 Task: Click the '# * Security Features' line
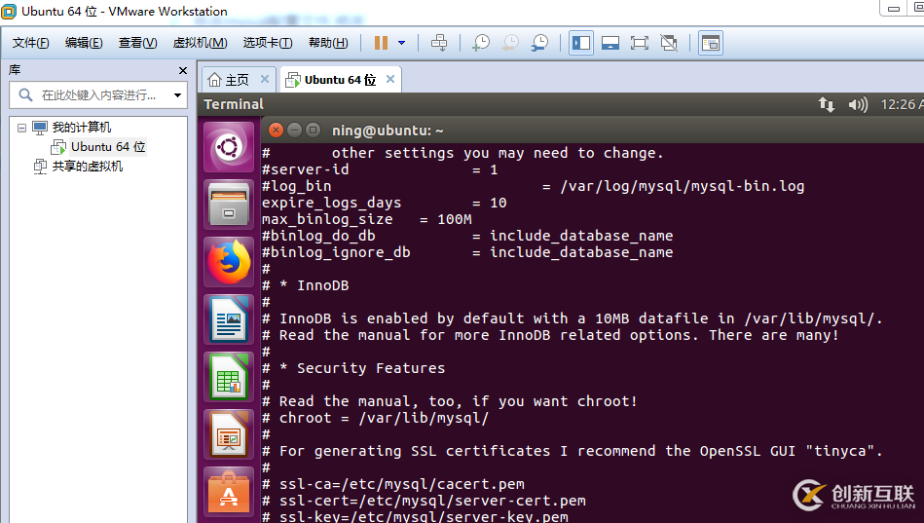coord(353,368)
